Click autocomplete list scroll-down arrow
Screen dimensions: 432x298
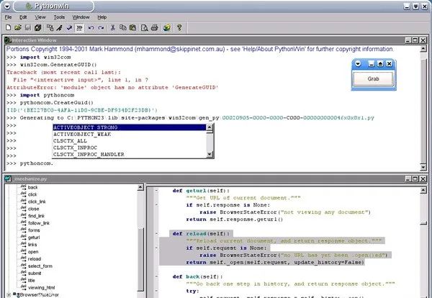point(210,154)
